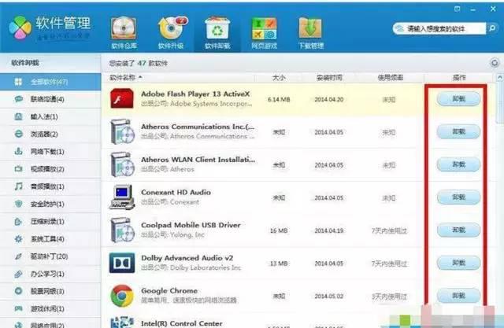Select the 浏览器(2) browser category icon
The height and width of the screenshot is (328, 504).
point(19,134)
